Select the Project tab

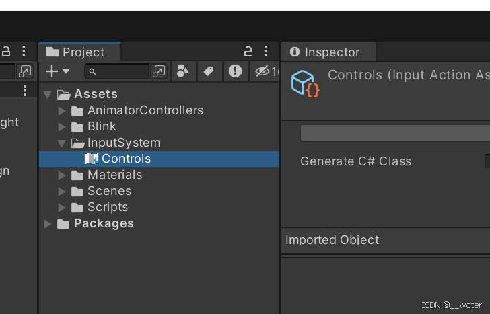point(79,52)
